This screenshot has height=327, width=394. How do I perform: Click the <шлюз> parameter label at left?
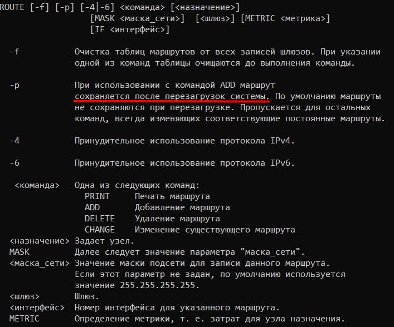(25, 296)
